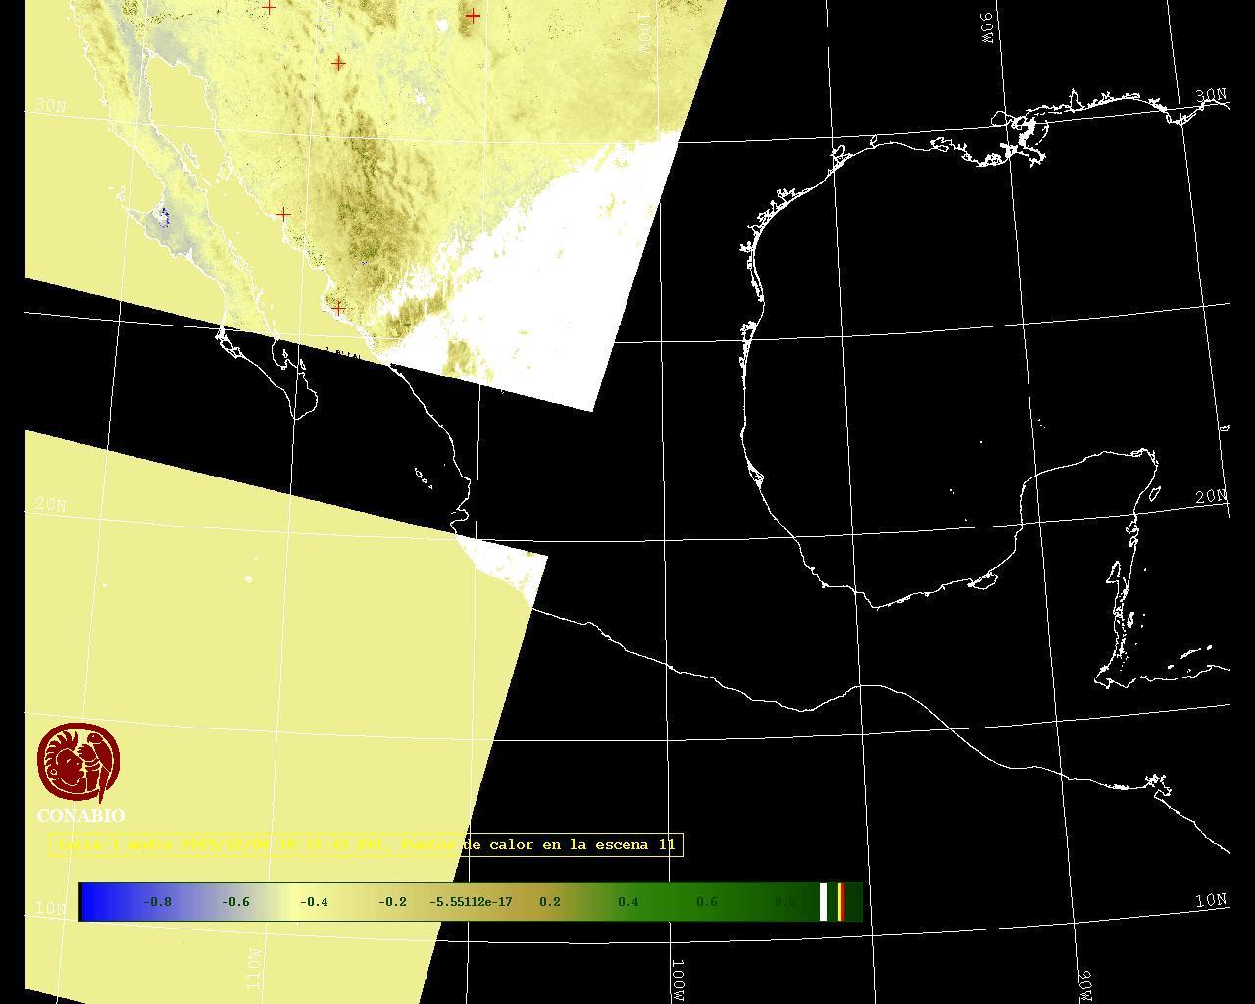This screenshot has width=1255, height=1004.
Task: Select the 20N latitude label on left side
Action: (50, 504)
